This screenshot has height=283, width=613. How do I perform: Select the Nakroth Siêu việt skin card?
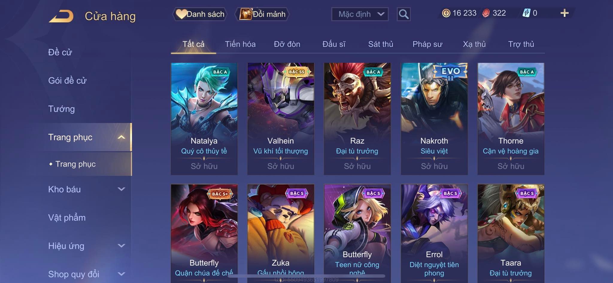(434, 119)
